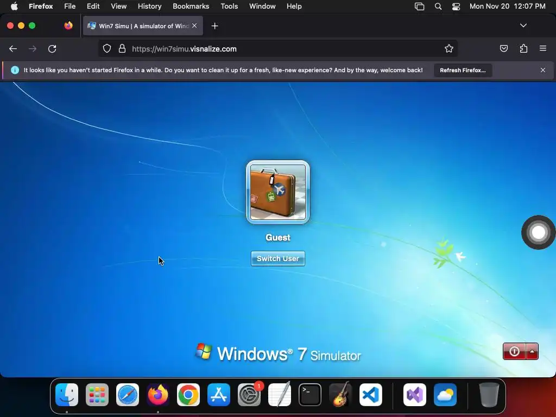
Task: Open the Firefox application menu
Action: (x=41, y=6)
